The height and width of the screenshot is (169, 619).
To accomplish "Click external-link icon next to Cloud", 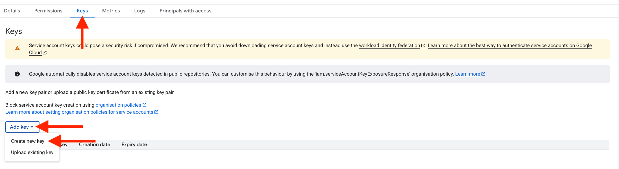I will pyautogui.click(x=45, y=52).
